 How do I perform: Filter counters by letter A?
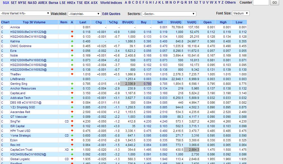[126, 2]
